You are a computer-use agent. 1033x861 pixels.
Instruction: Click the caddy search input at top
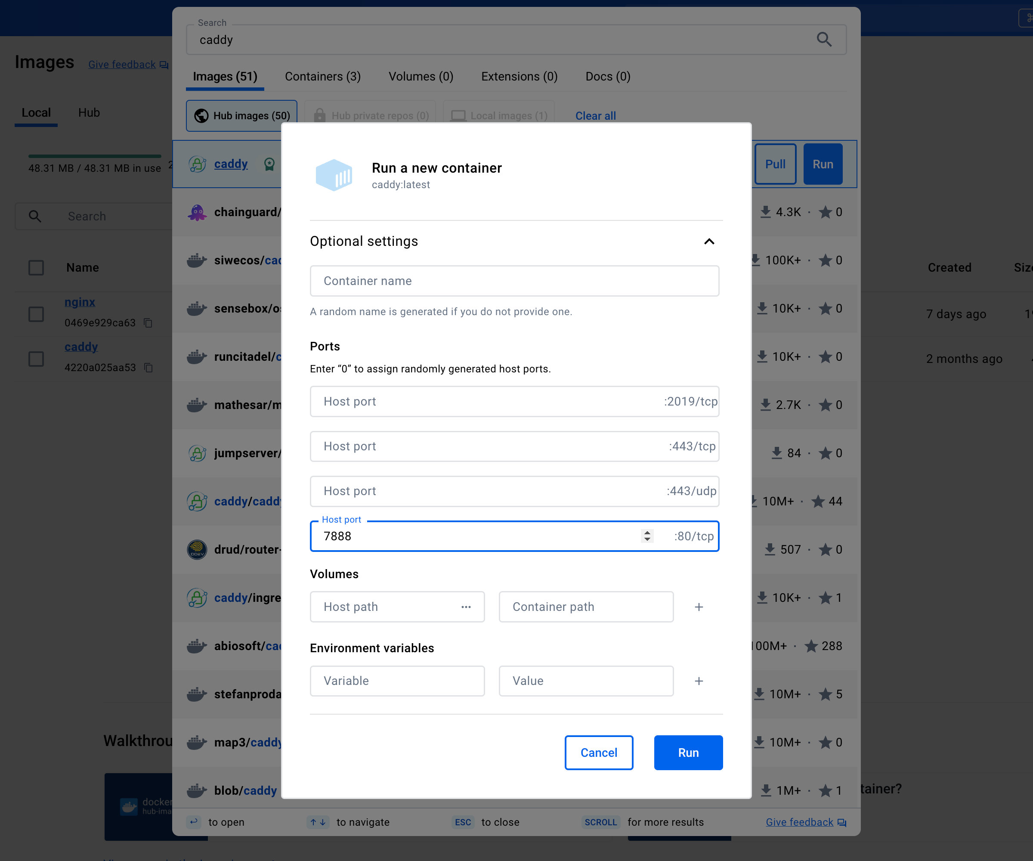[x=516, y=40]
